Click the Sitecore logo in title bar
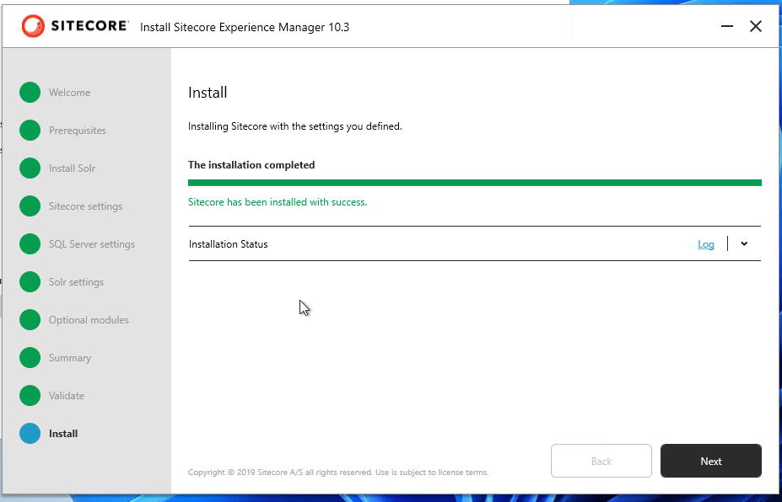Image resolution: width=782 pixels, height=502 pixels. (x=74, y=27)
